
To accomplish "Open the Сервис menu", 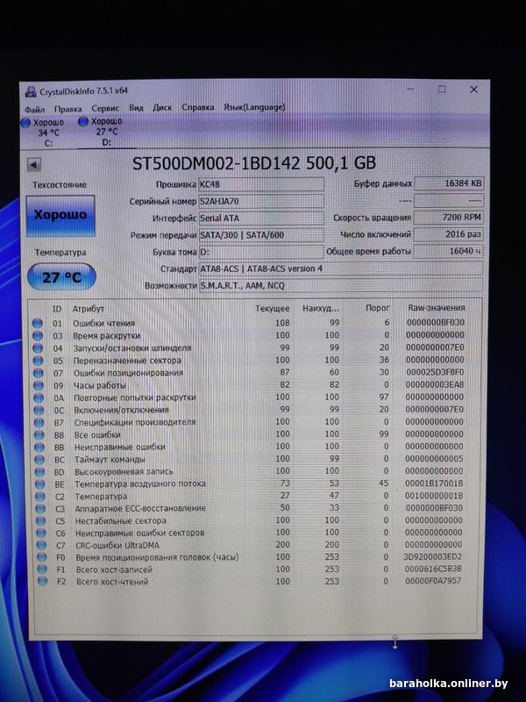I will pos(105,108).
